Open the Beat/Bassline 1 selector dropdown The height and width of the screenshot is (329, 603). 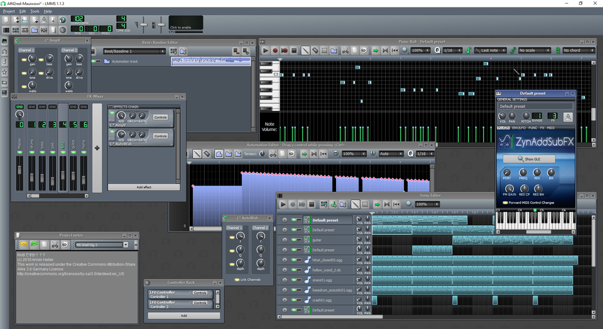(x=133, y=51)
